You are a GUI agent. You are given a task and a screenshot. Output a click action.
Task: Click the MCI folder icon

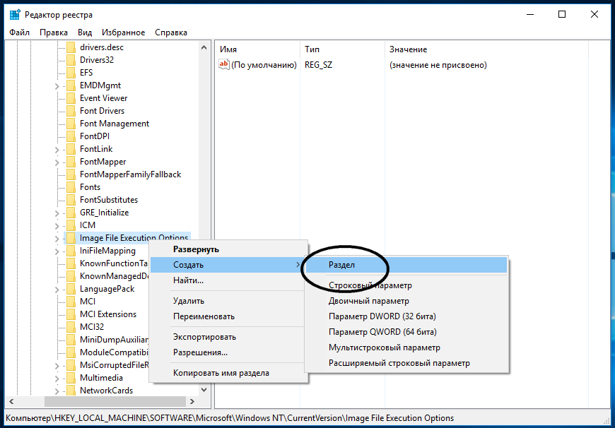(x=71, y=302)
